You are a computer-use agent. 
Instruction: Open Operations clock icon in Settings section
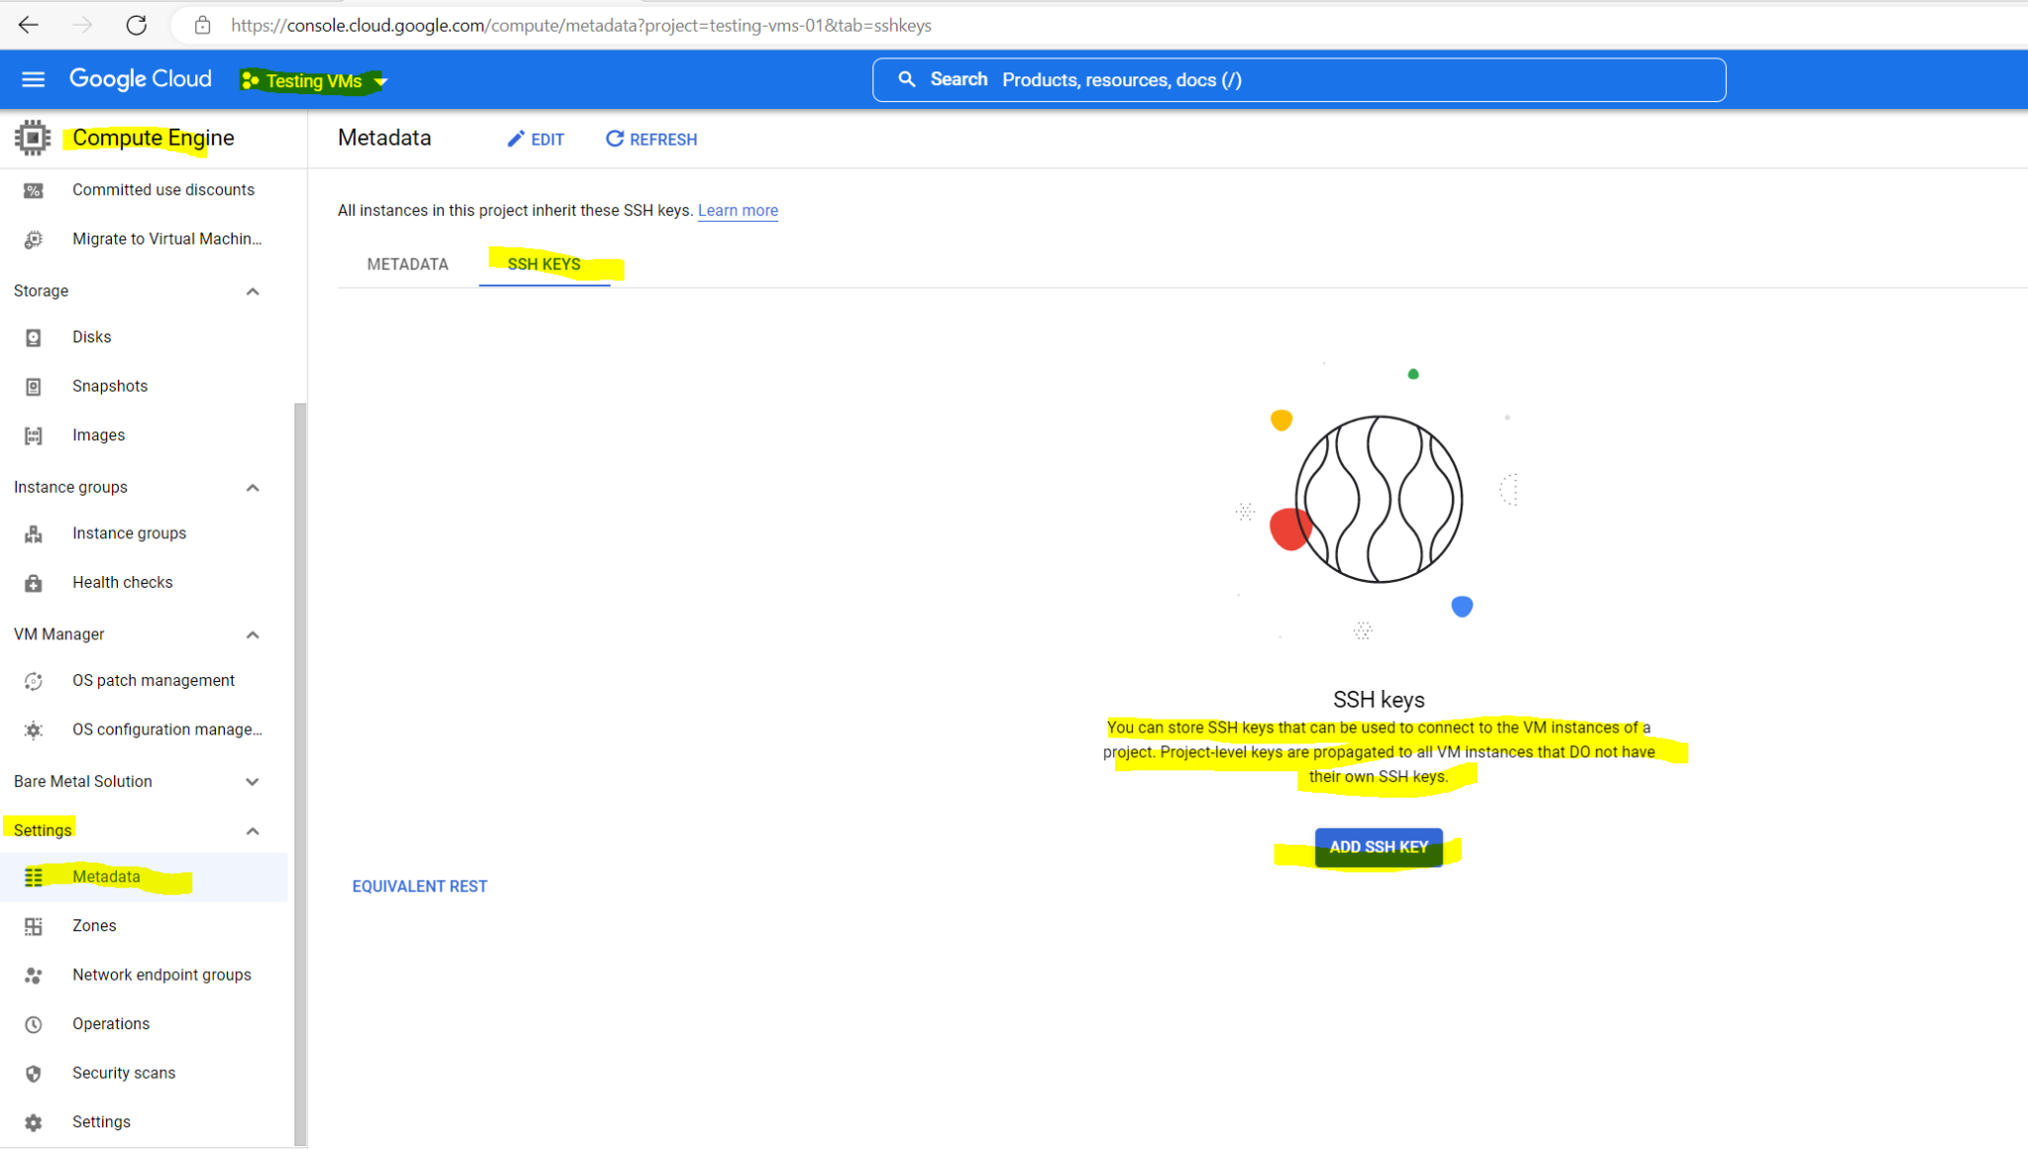tap(34, 1023)
